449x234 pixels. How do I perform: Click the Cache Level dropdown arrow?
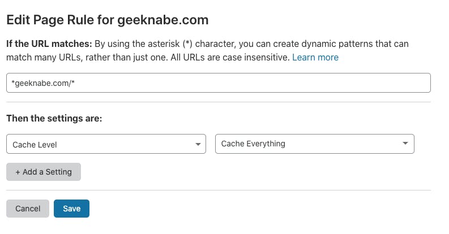tap(198, 144)
